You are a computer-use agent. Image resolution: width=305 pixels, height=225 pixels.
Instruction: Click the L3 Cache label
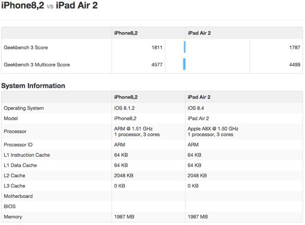point(14,186)
